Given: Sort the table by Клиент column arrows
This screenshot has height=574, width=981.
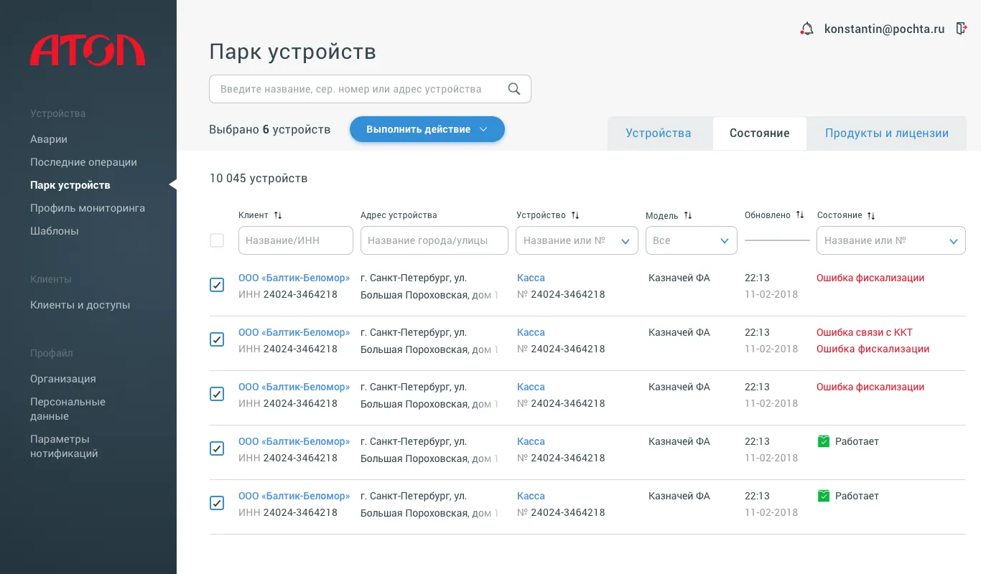Looking at the screenshot, I should [x=278, y=215].
